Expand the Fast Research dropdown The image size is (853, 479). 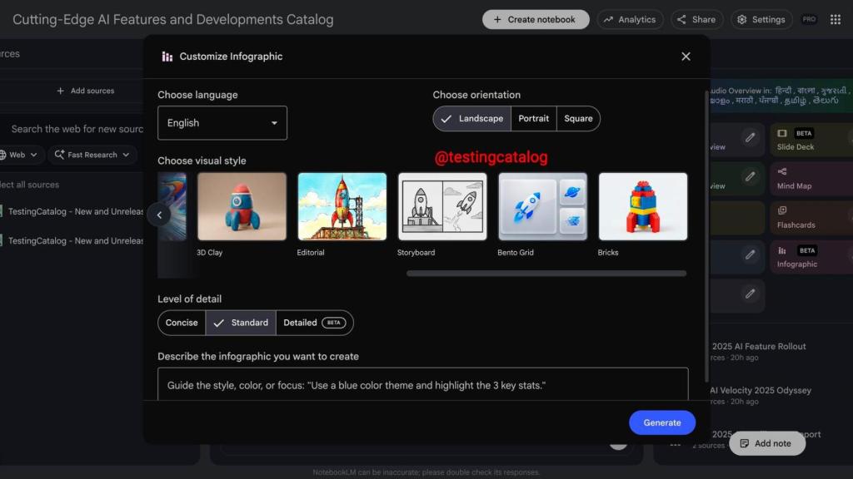coord(92,155)
